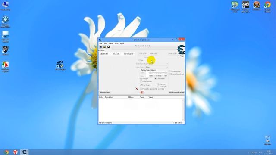The image size is (276, 155).
Task: Click the Value column header in found list
Action: 116,54
